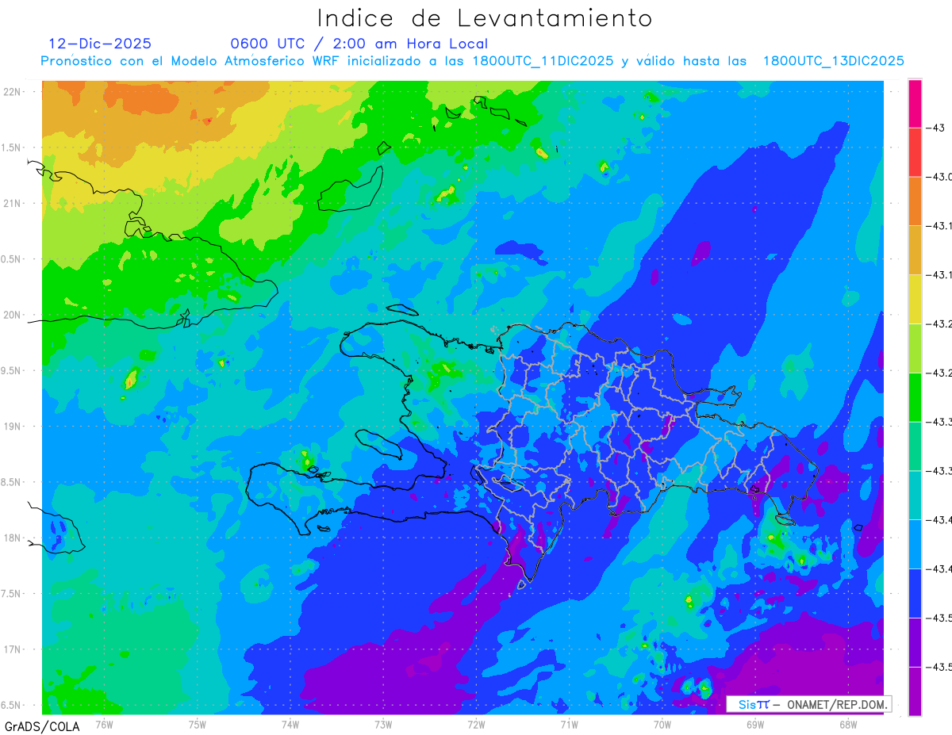Click the GrADS/COLA credit label

tap(42, 725)
